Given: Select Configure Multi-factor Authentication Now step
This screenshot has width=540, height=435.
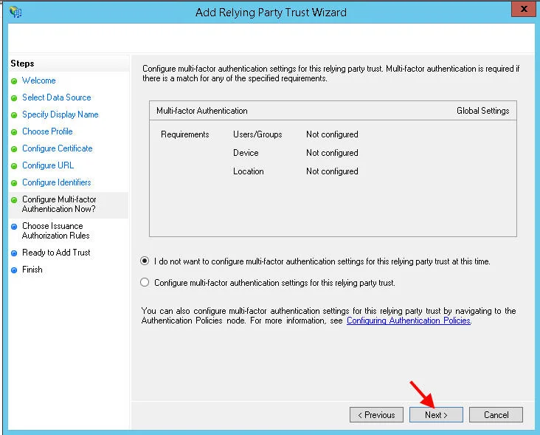Looking at the screenshot, I should (59, 204).
